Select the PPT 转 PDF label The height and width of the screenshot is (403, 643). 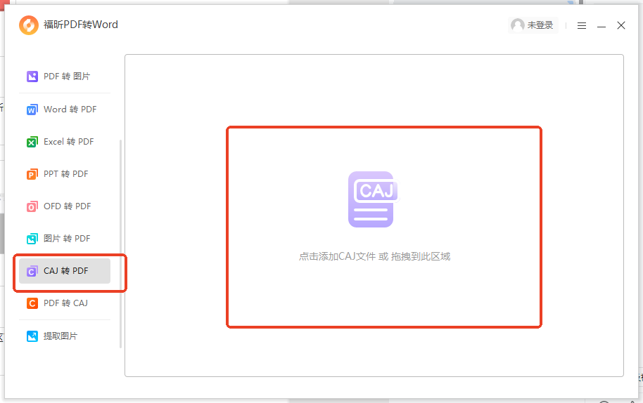[65, 174]
